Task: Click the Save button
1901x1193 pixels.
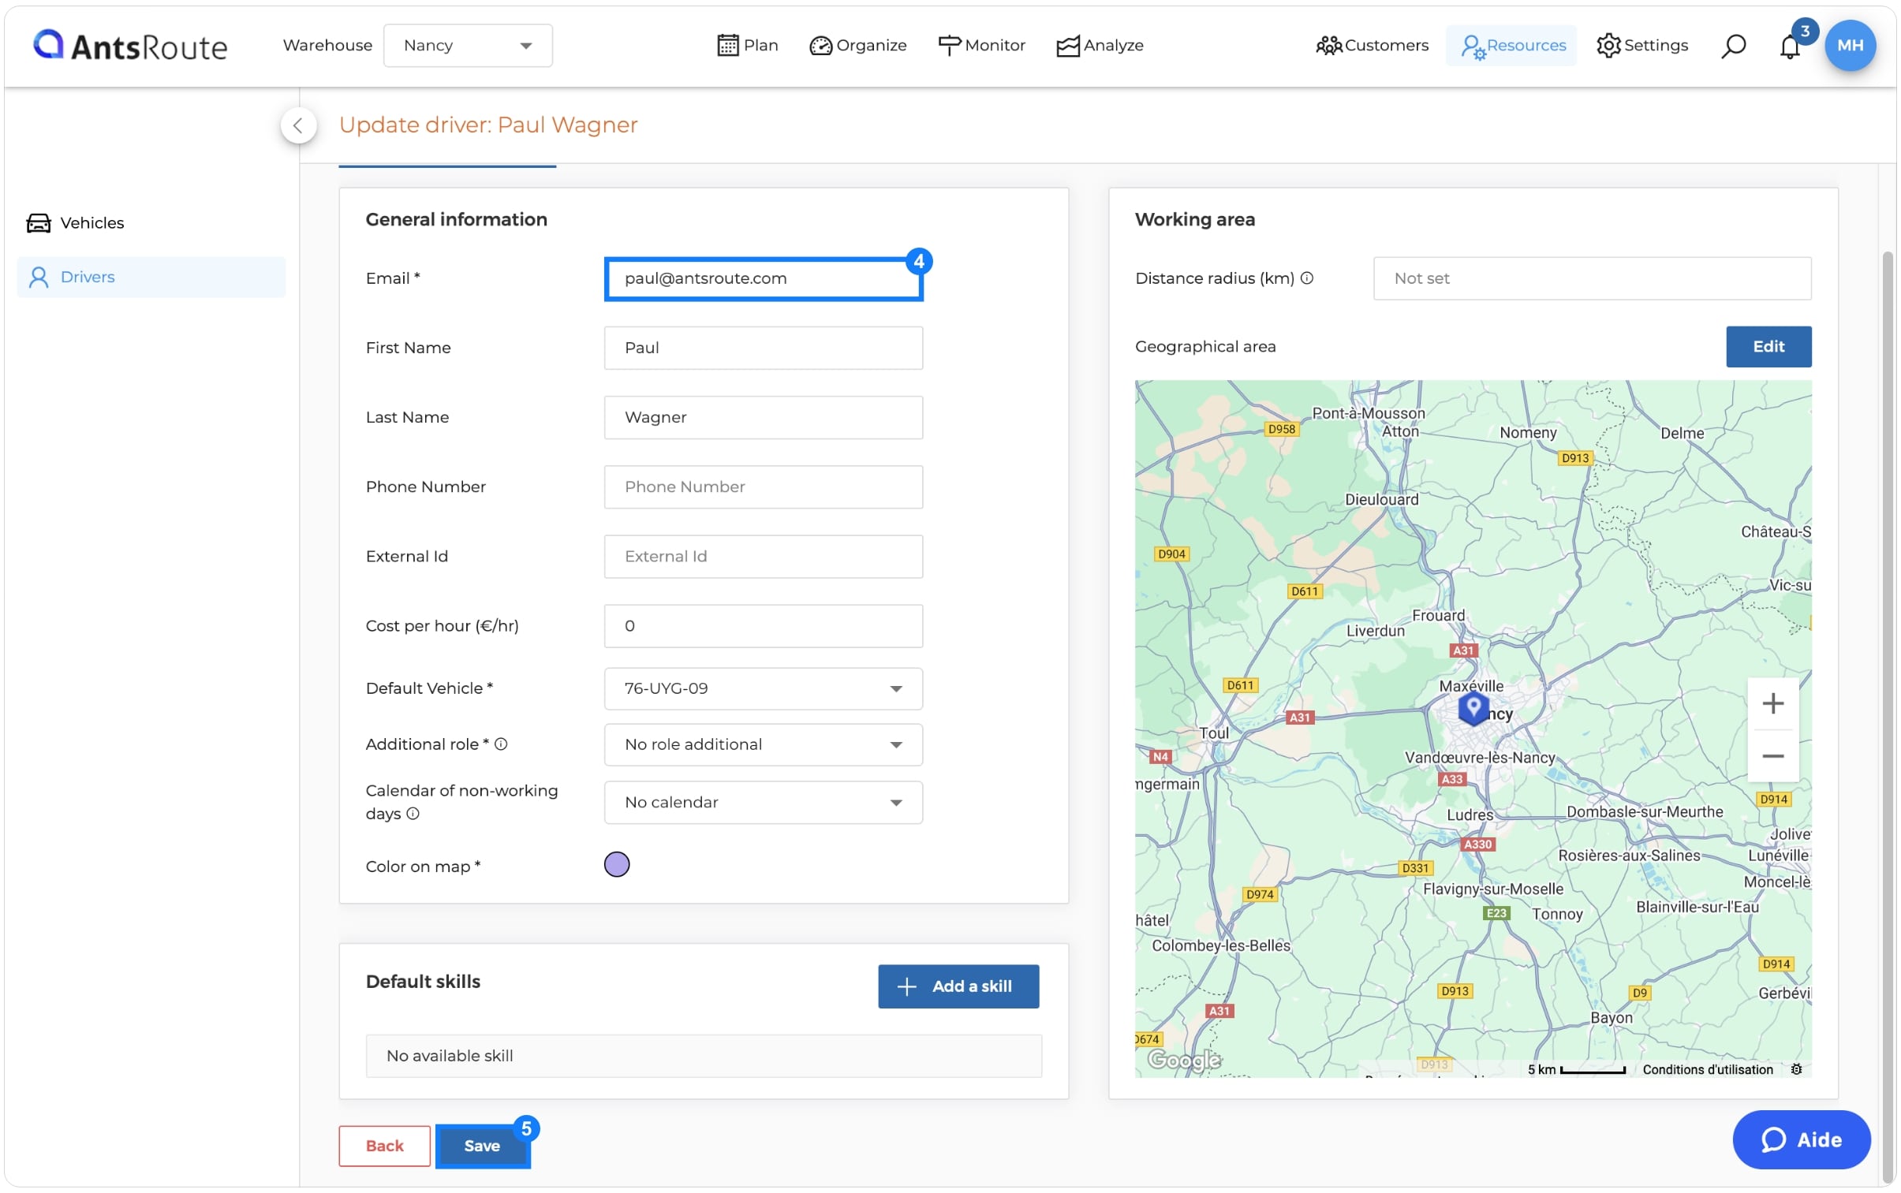Action: [481, 1146]
